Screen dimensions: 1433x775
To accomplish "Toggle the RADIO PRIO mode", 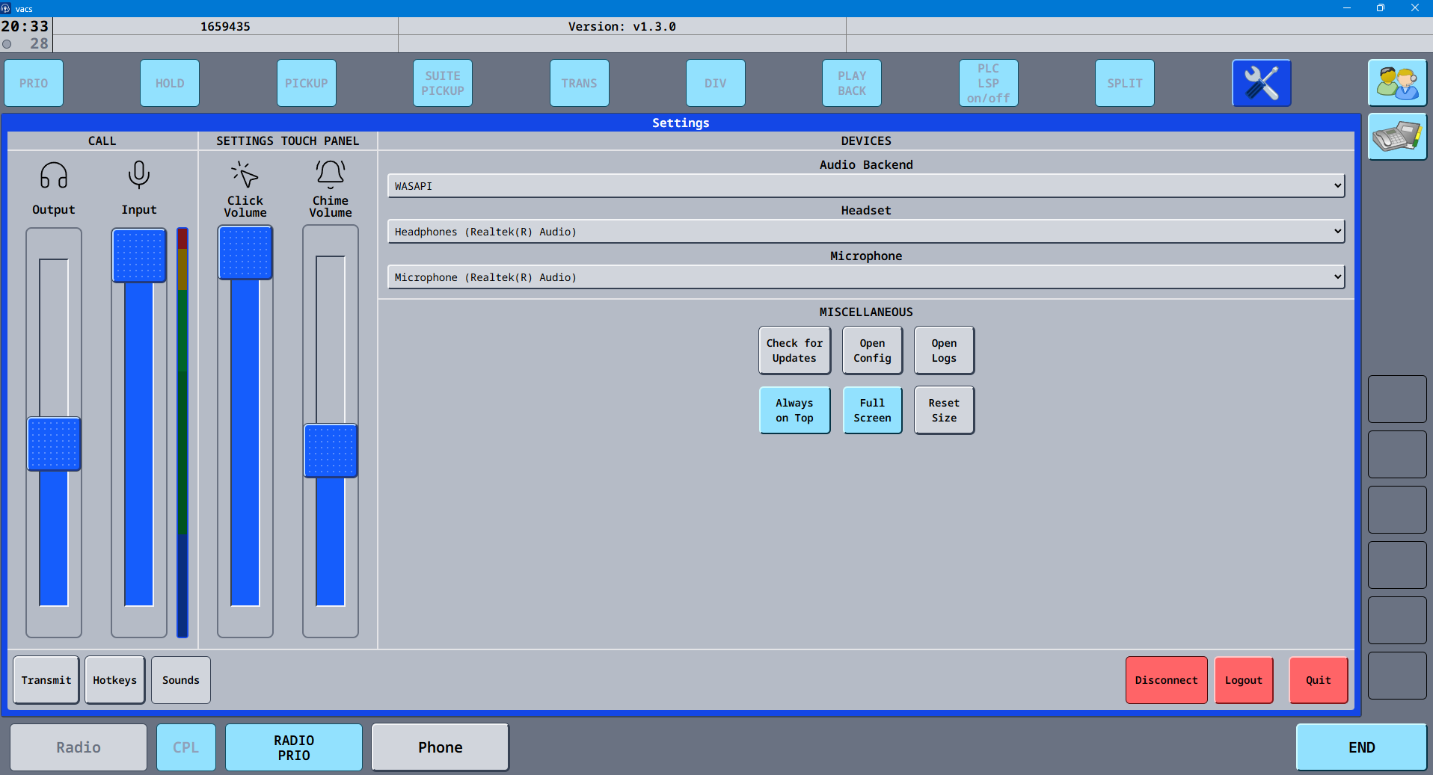I will click(292, 747).
